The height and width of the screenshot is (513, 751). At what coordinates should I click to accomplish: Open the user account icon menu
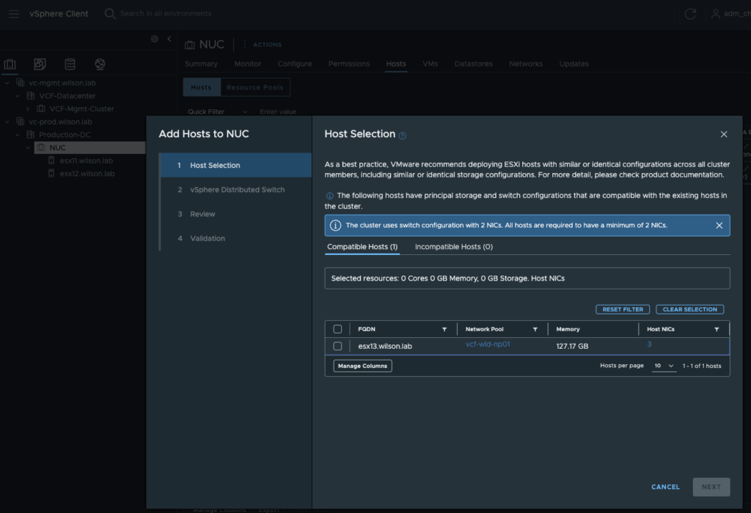(x=716, y=14)
